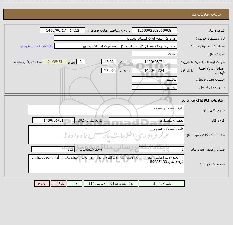Click the جزئیات اطلاعات نیاز header title
Screen dimensions: 233x225
[x=206, y=14]
